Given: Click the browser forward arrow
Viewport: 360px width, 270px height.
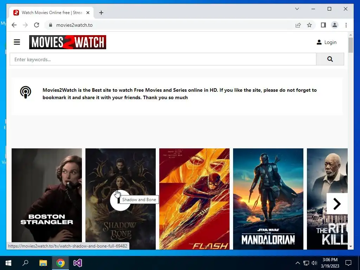Looking at the screenshot, I should tap(25, 25).
